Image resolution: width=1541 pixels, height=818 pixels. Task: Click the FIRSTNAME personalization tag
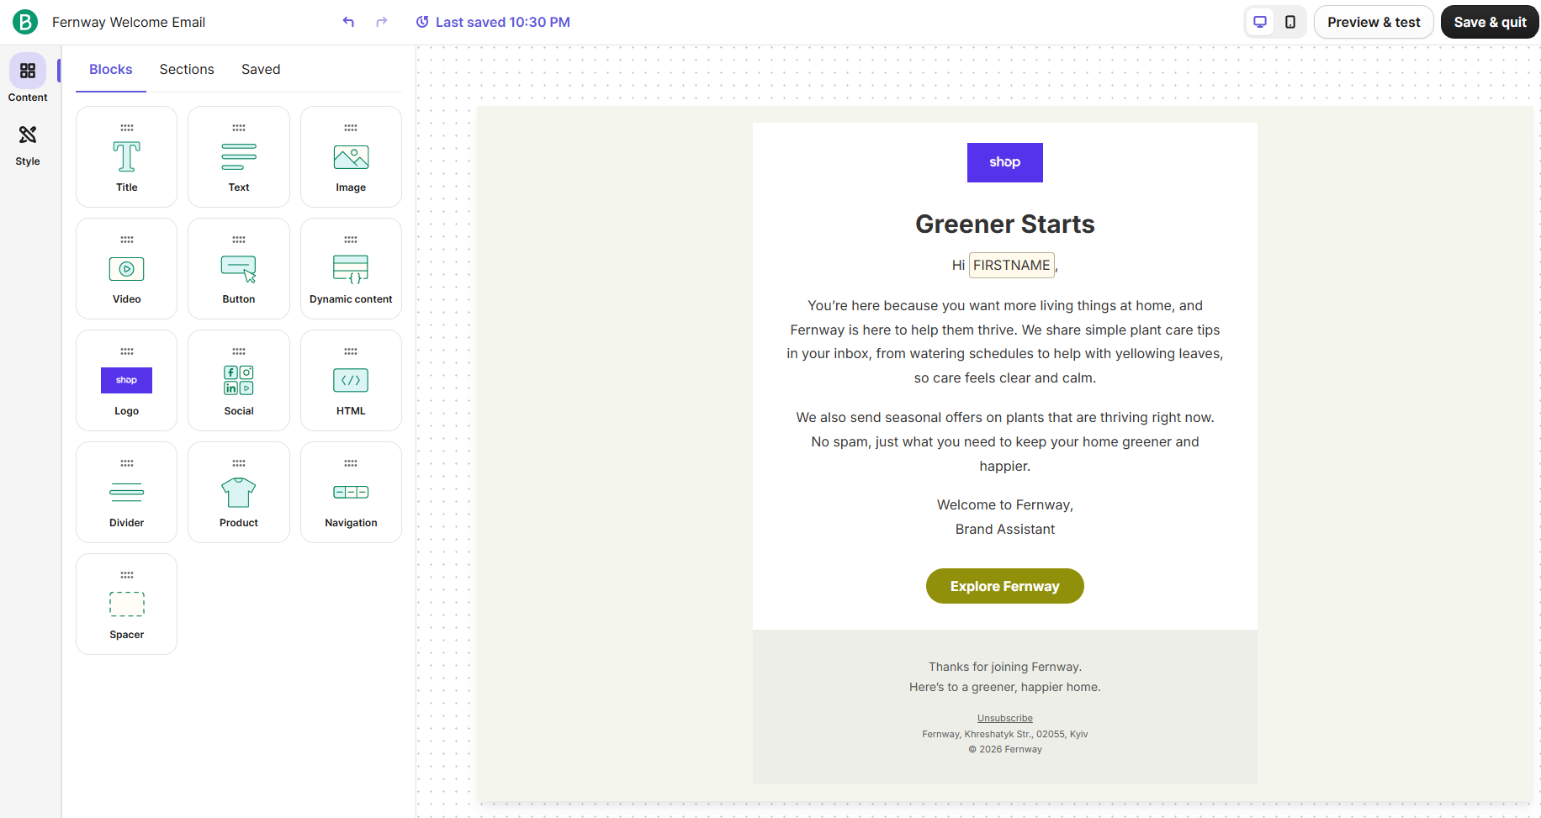[1012, 266]
